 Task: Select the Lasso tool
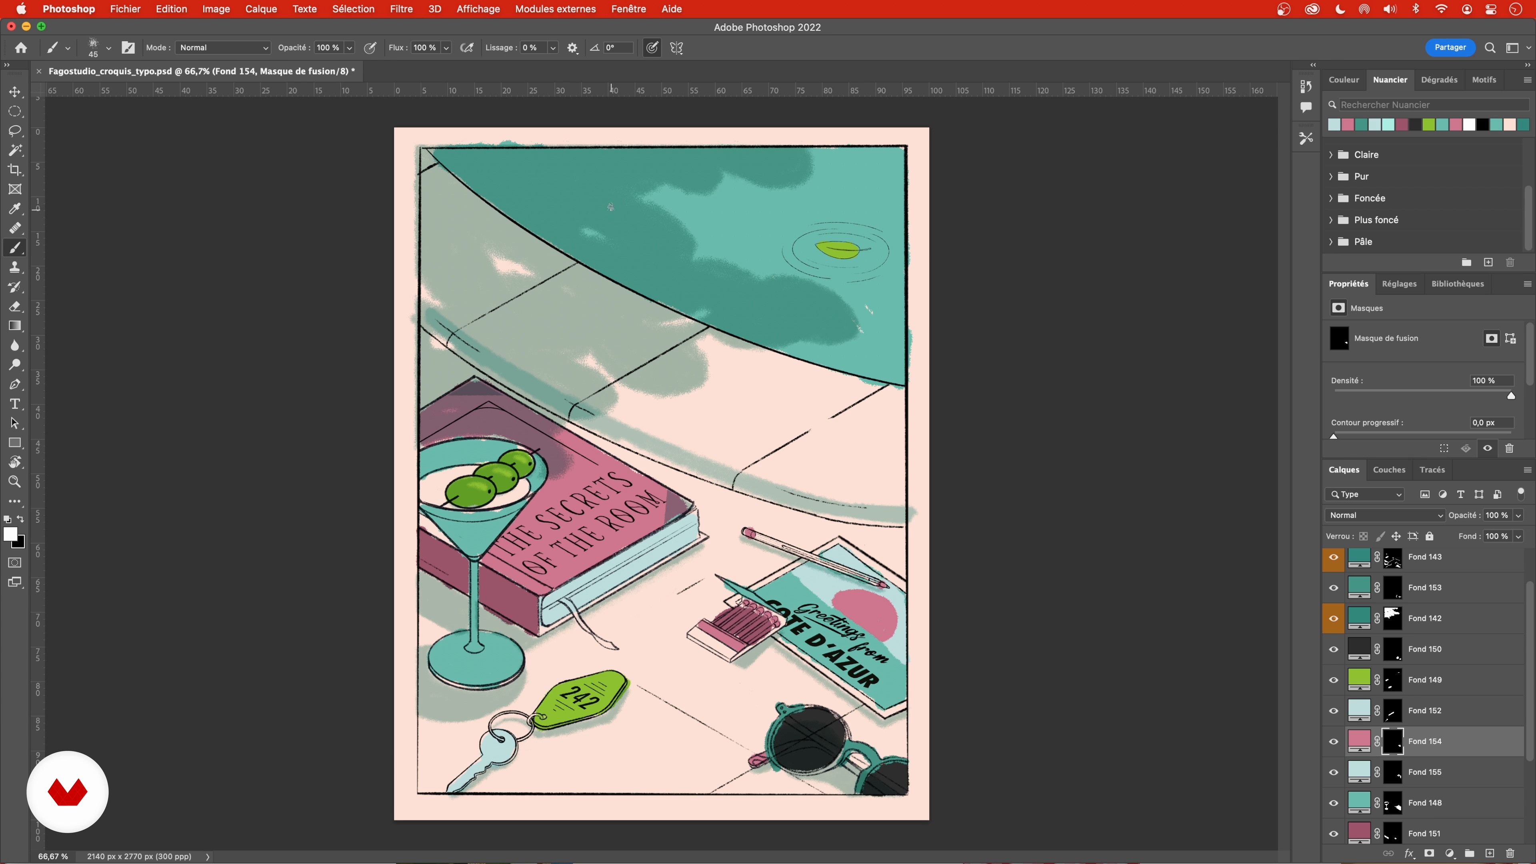coord(15,130)
